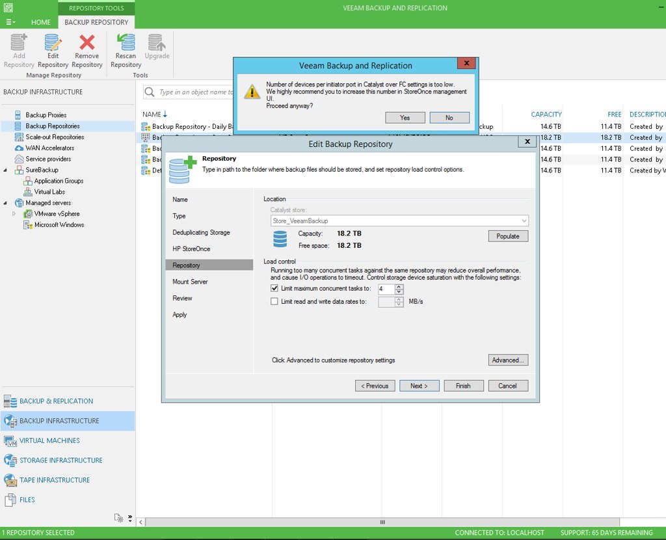Go to the Type wizard step
Screen dimensions: 666x540
(x=179, y=216)
